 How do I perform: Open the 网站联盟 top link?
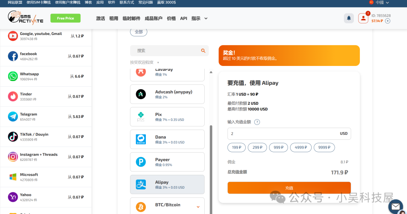coord(15,2)
